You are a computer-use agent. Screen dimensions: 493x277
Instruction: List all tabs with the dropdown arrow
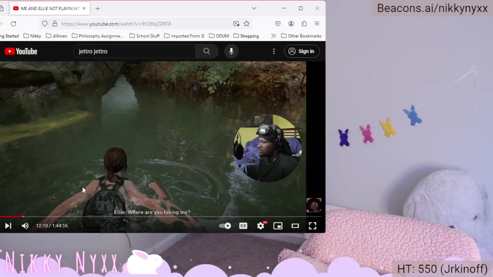point(254,8)
